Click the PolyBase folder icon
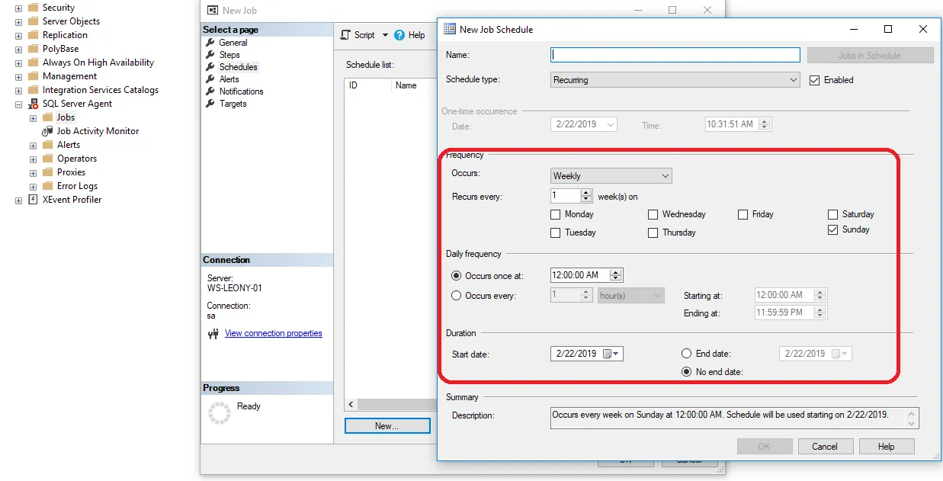 33,49
